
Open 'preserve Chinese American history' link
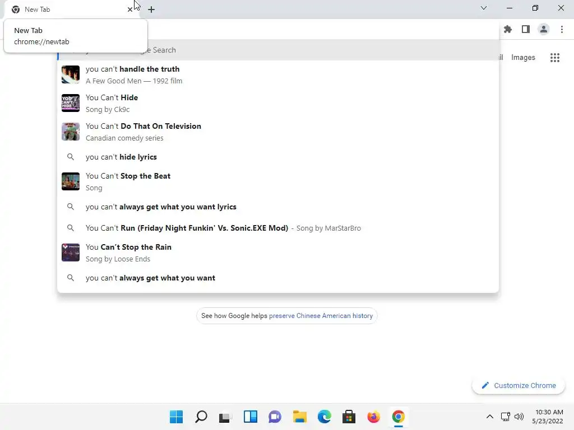[321, 316]
